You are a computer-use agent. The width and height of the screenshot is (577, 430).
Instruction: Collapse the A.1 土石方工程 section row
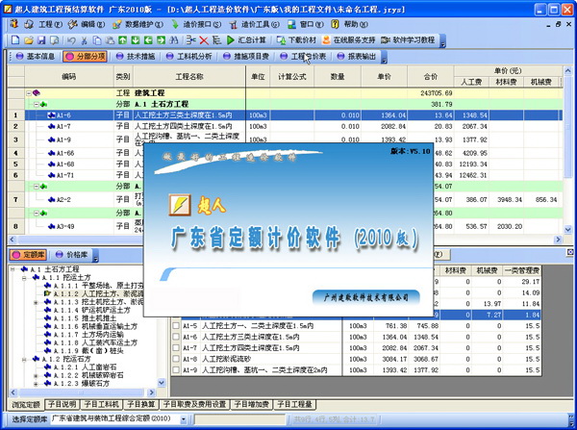point(36,104)
